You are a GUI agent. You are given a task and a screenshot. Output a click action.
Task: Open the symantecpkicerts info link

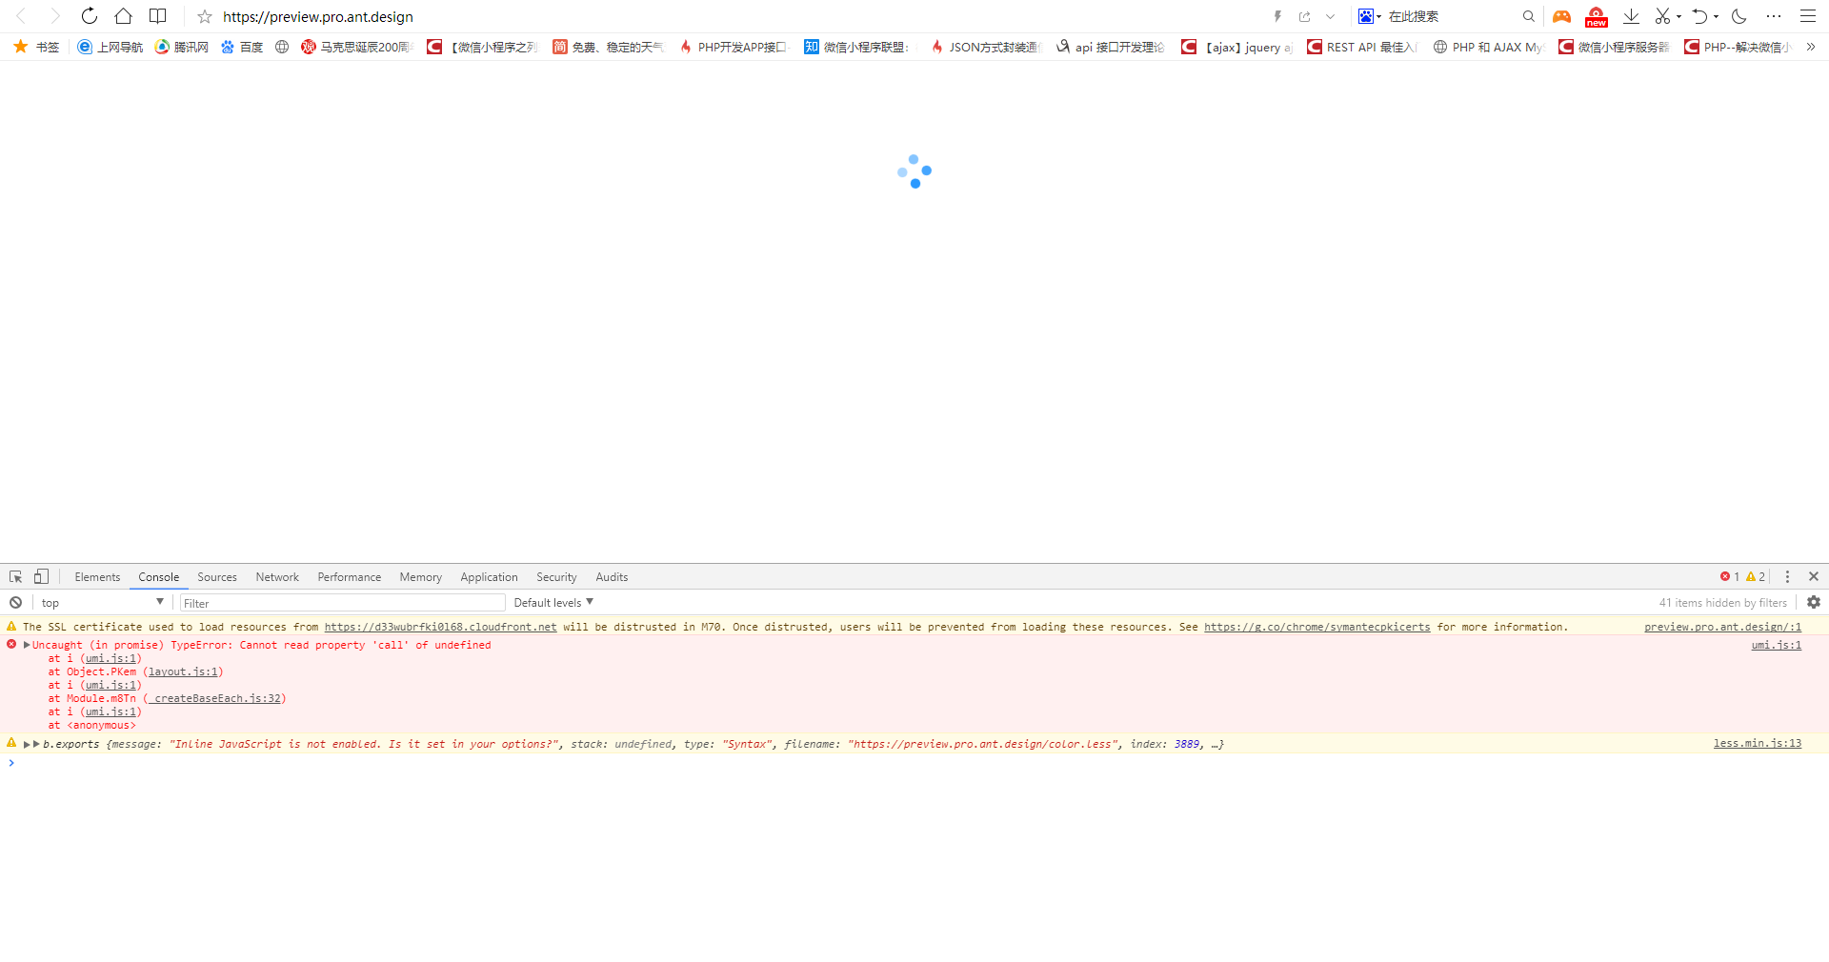1316,627
